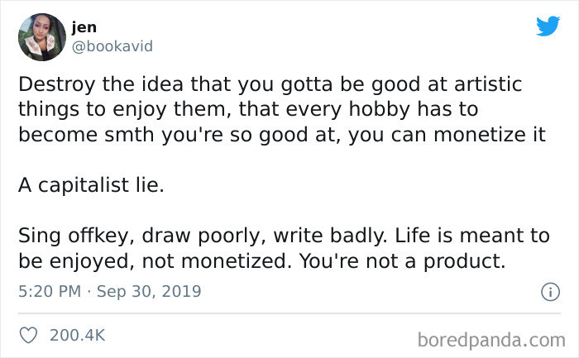Open jen's profile picture
Screen dimensions: 579x358
(41, 37)
